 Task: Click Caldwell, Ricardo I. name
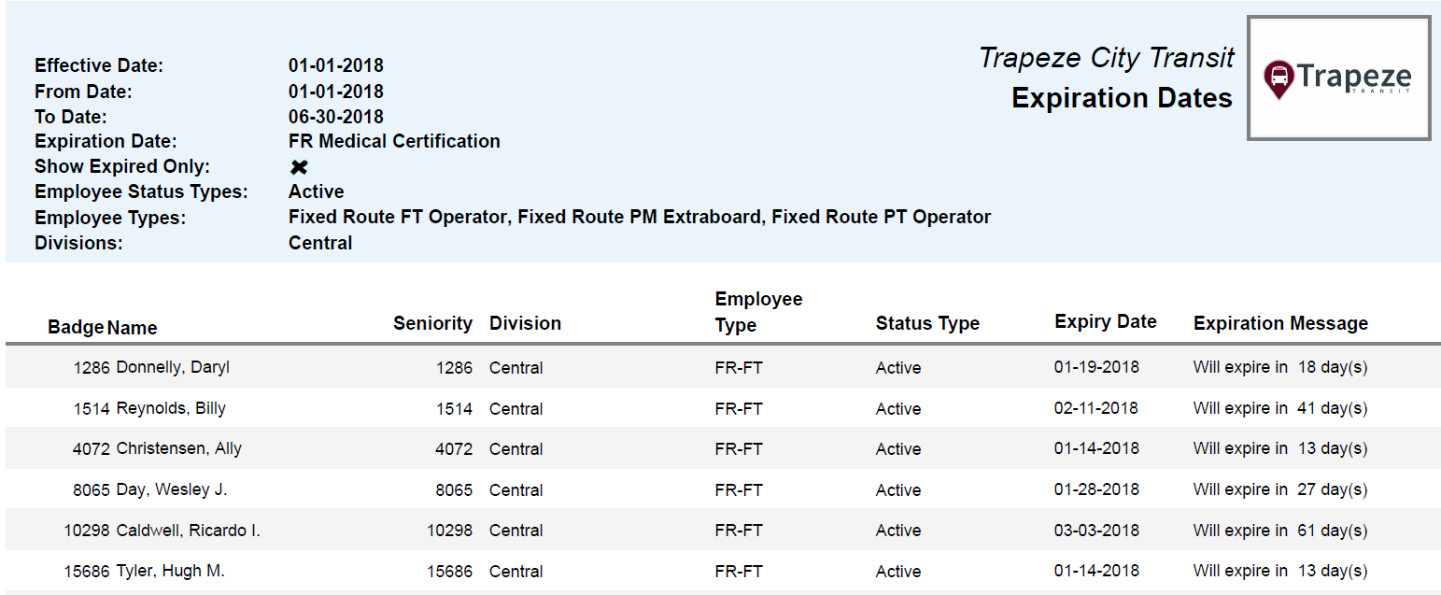pyautogui.click(x=188, y=531)
